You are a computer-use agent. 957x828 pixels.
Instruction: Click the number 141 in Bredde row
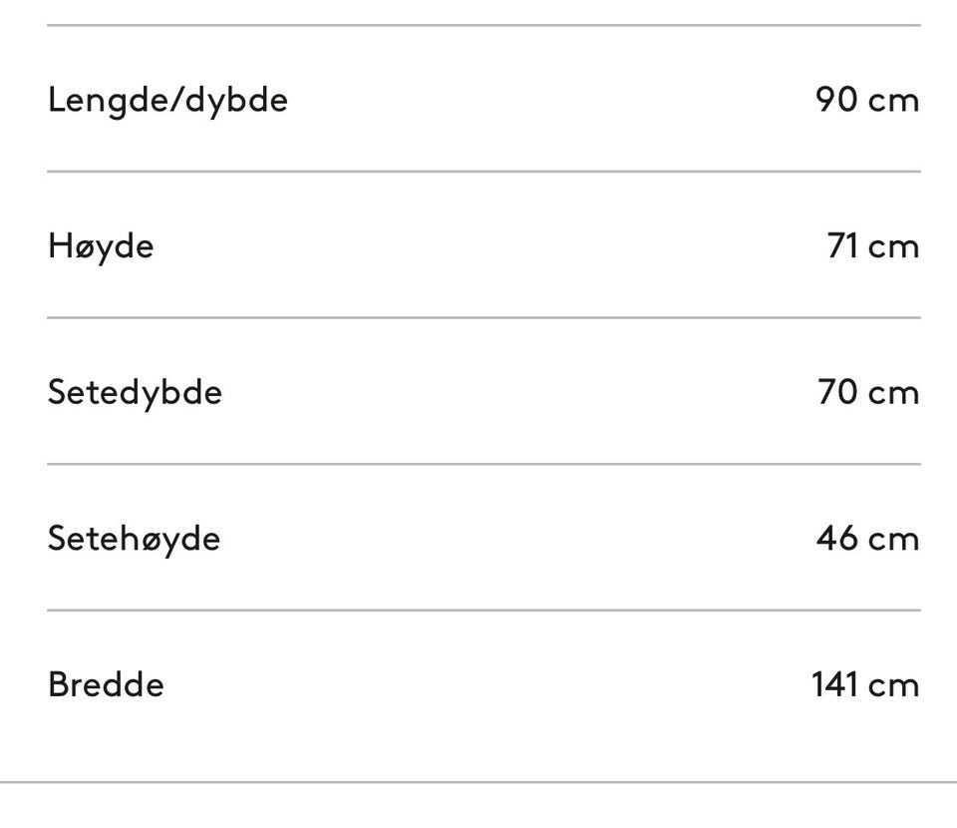[x=835, y=684]
